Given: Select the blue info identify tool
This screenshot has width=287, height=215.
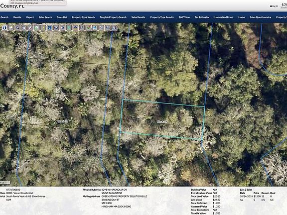Looking at the screenshot, I should pos(4,28).
